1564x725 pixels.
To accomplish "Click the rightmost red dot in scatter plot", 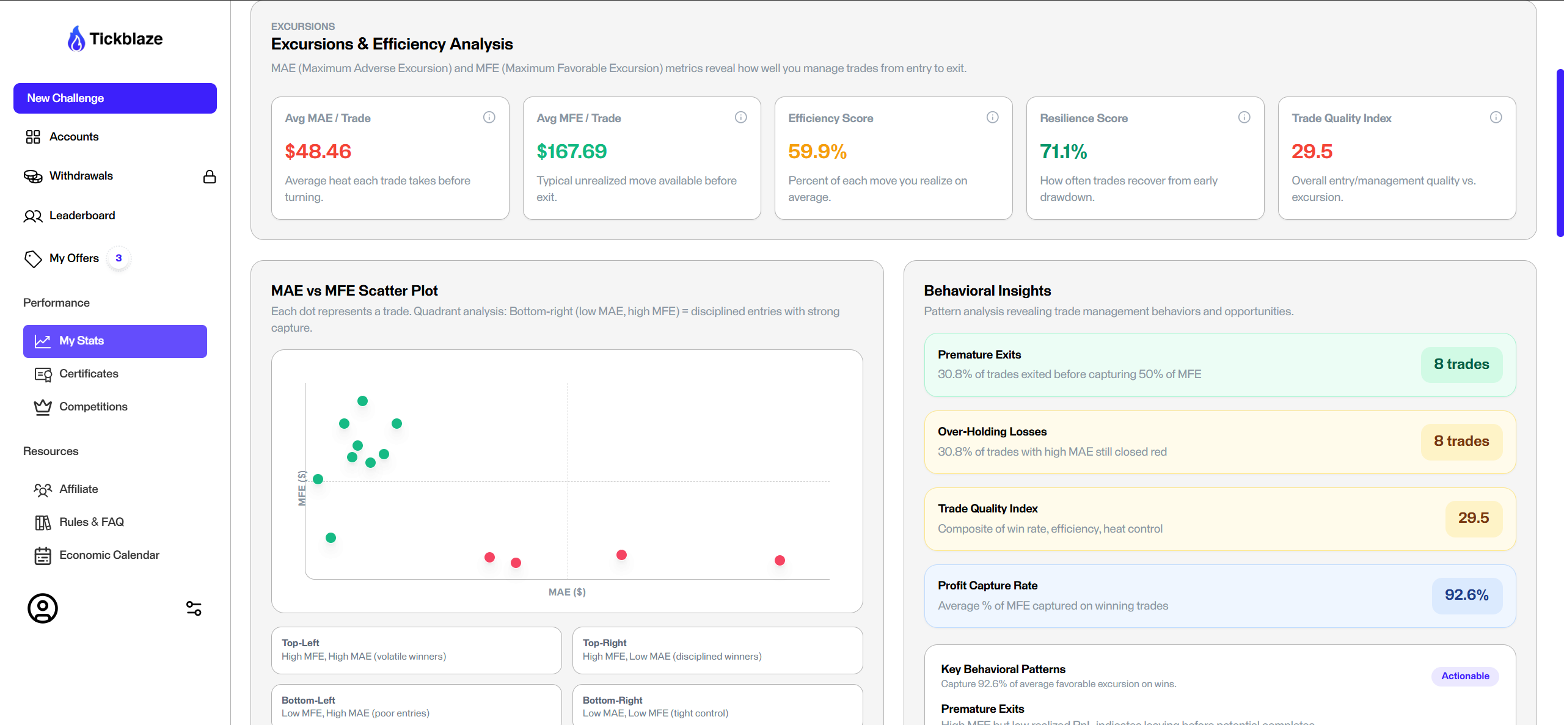I will click(780, 561).
